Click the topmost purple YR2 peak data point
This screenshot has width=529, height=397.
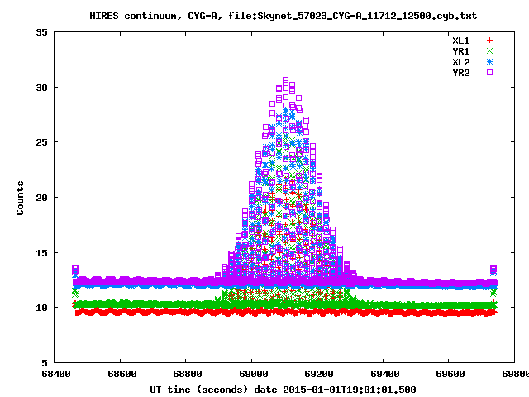click(285, 79)
